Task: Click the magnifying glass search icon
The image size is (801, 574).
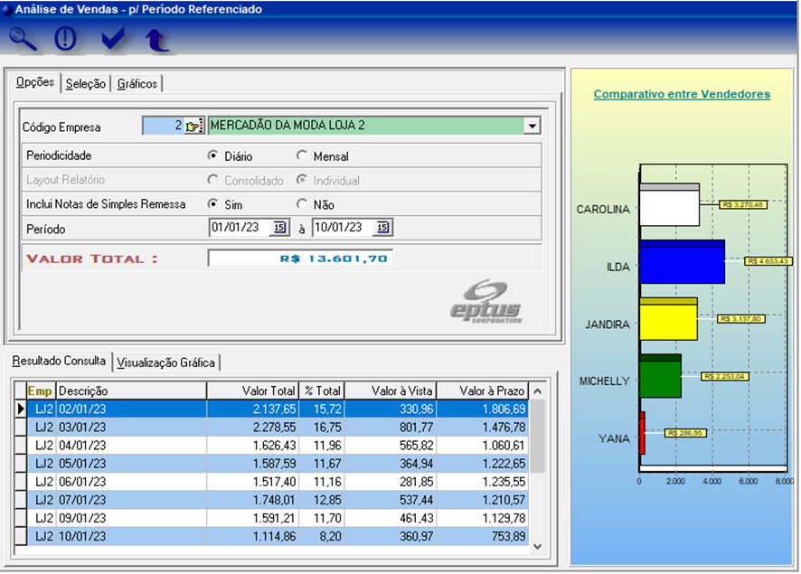Action: [24, 39]
